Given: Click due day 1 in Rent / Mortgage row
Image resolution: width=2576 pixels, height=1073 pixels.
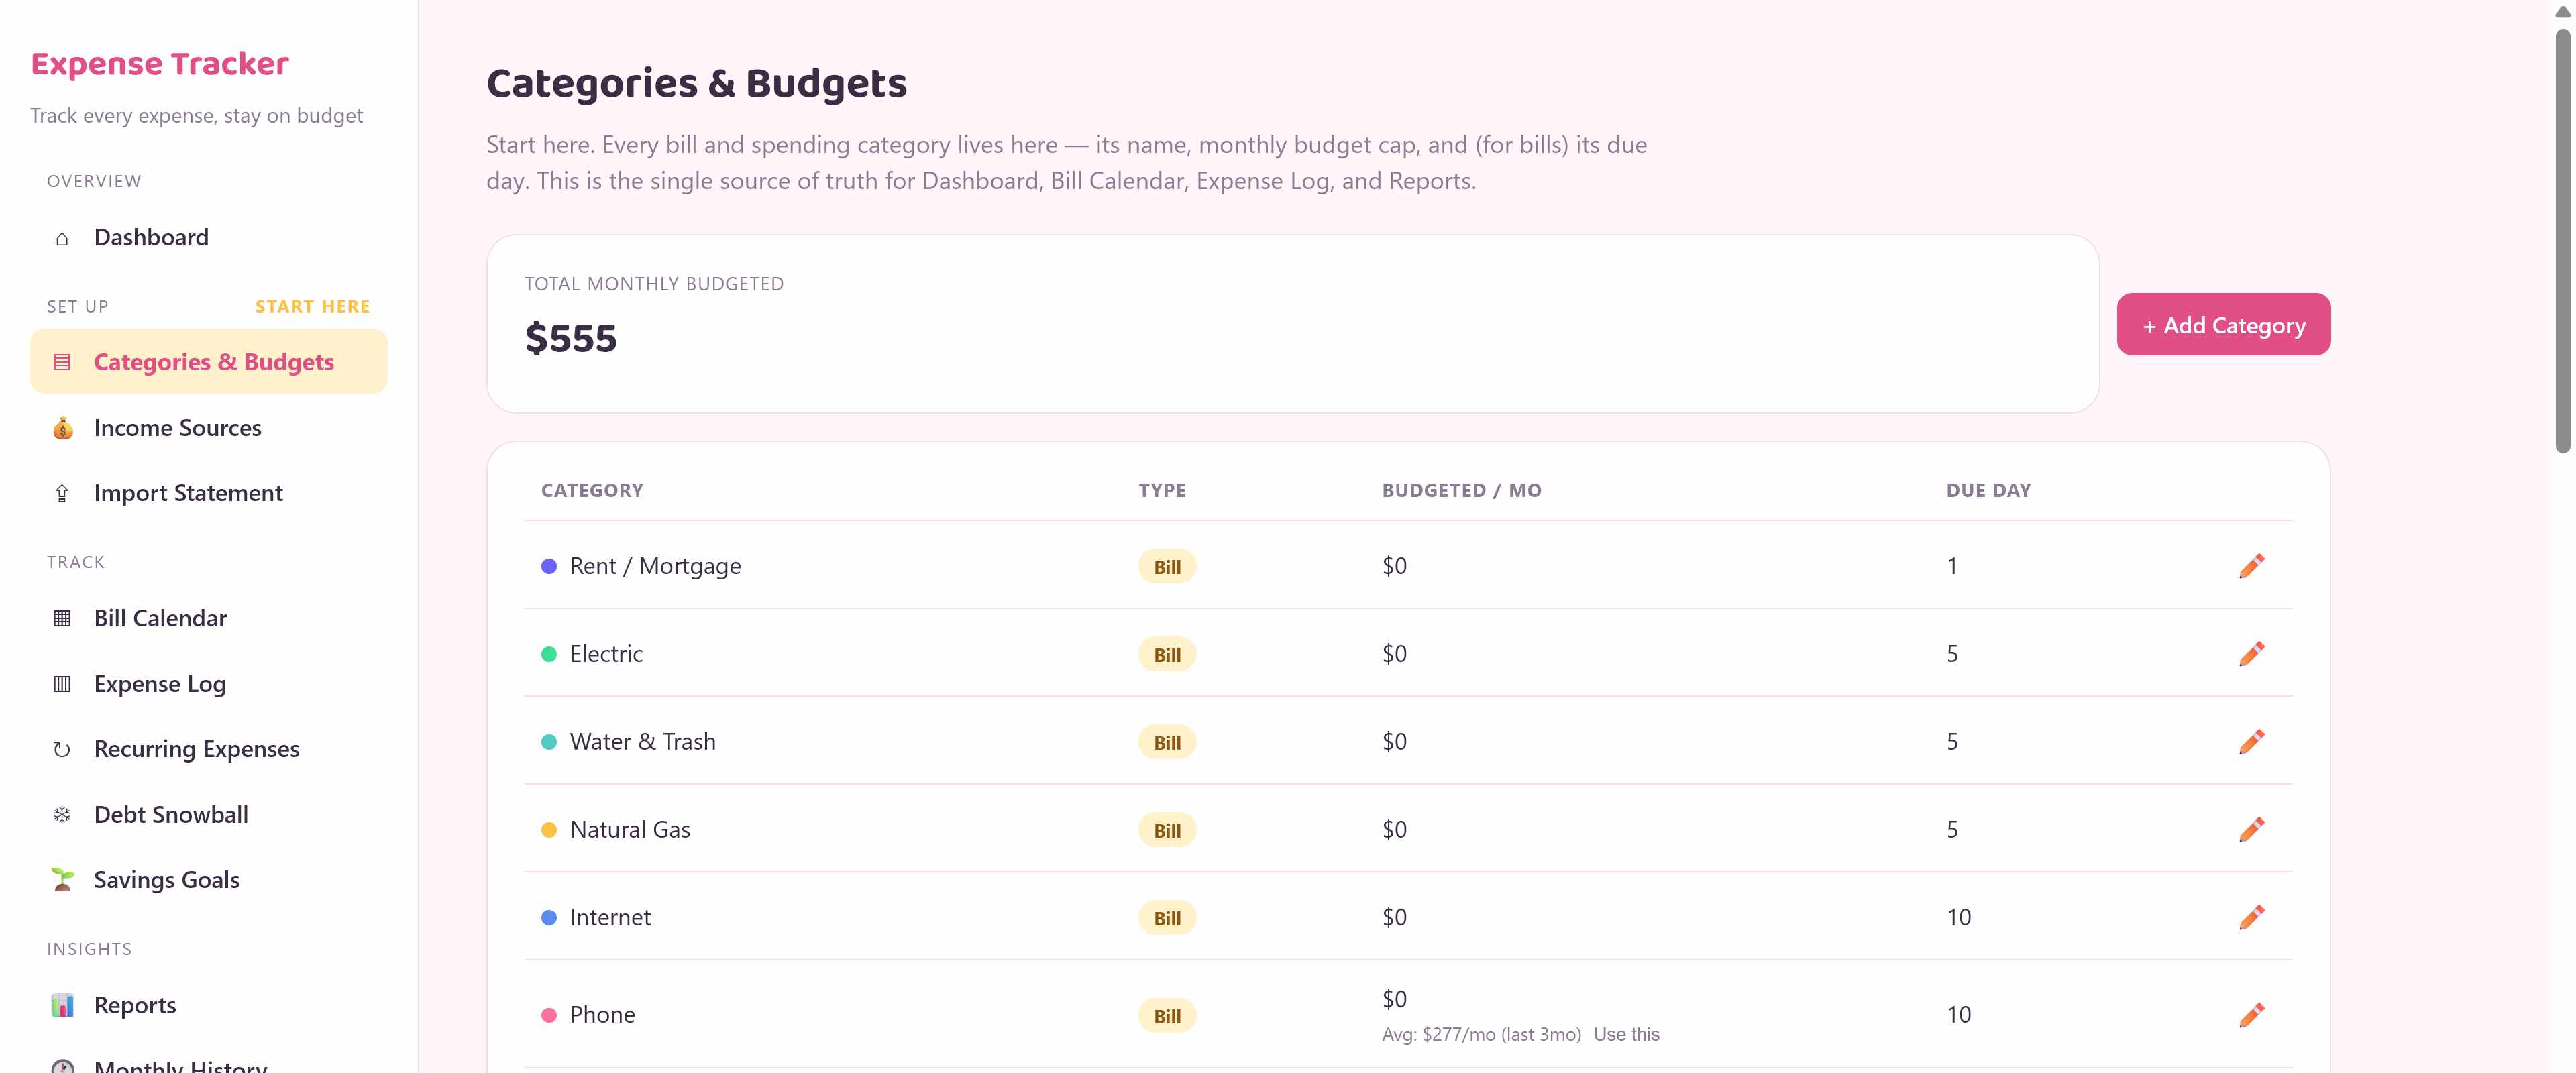Looking at the screenshot, I should pyautogui.click(x=1952, y=566).
